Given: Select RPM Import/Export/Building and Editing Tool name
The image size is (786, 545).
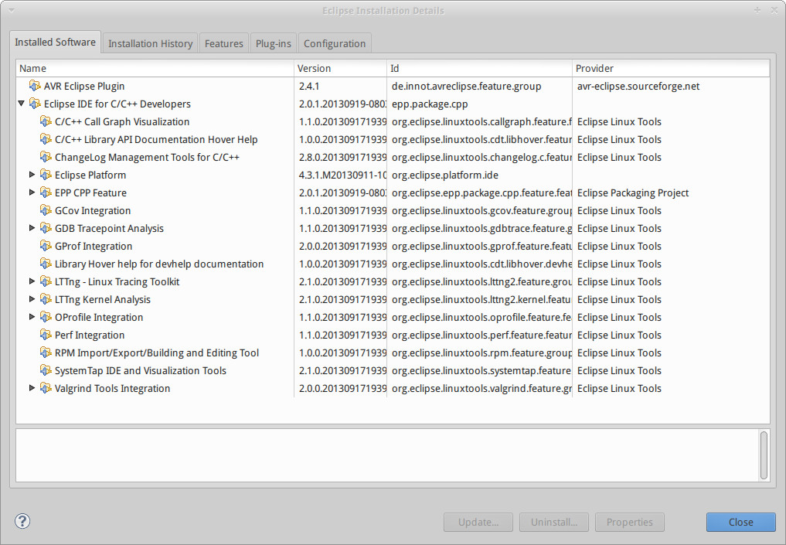Looking at the screenshot, I should click(x=157, y=353).
